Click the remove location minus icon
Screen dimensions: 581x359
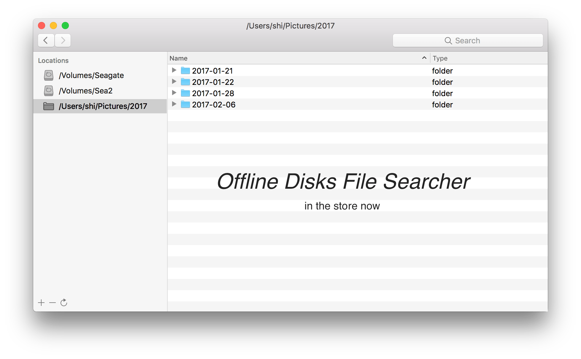(x=52, y=303)
